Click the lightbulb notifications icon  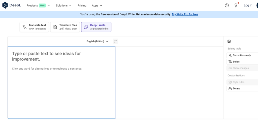pyautogui.click(x=236, y=5)
